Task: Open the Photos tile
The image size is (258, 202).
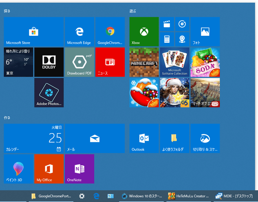Action: point(205,31)
